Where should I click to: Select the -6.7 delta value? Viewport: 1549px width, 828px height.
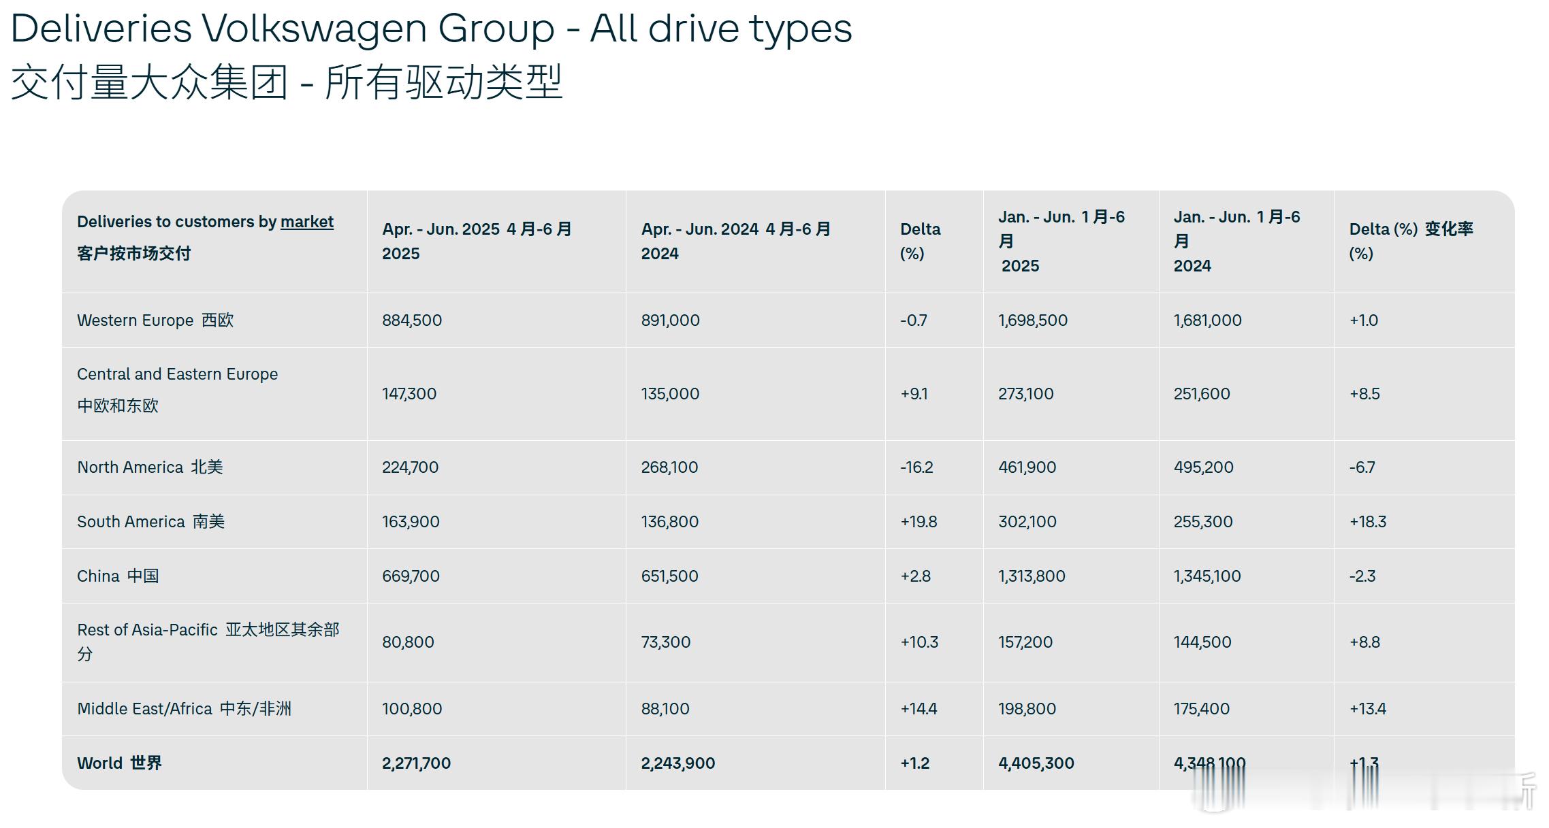[1362, 467]
